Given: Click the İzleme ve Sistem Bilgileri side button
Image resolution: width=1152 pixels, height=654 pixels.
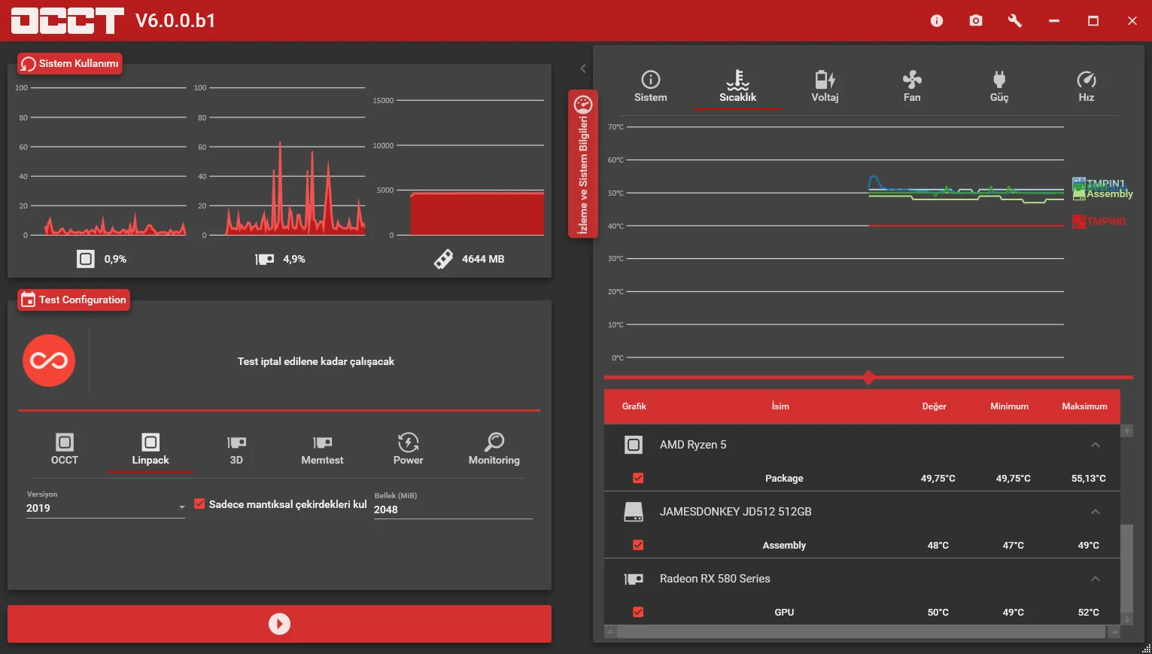Looking at the screenshot, I should [583, 164].
